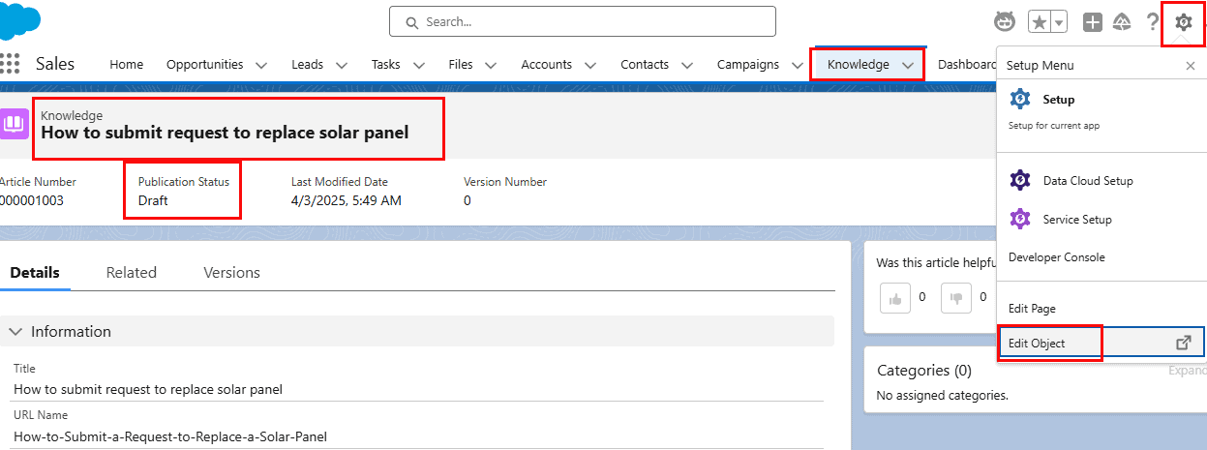Screen dimensions: 1207x450
Task: Click the Trailhead mountain icon
Action: [1122, 22]
